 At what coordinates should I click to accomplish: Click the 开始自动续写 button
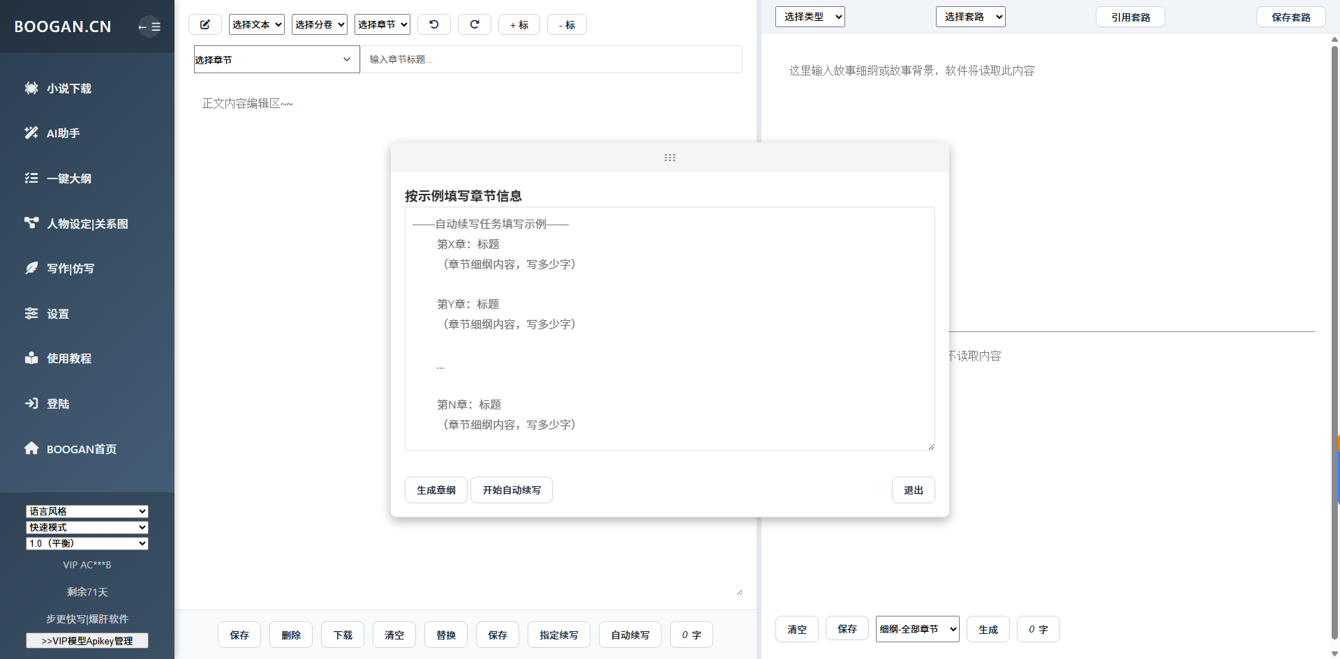coord(511,490)
